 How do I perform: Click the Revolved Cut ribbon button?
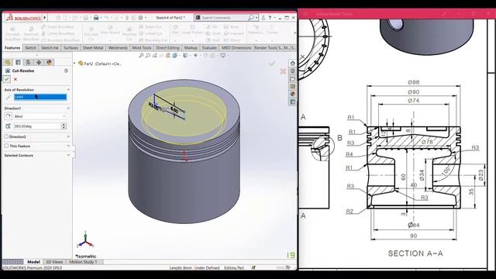pyautogui.click(x=129, y=33)
